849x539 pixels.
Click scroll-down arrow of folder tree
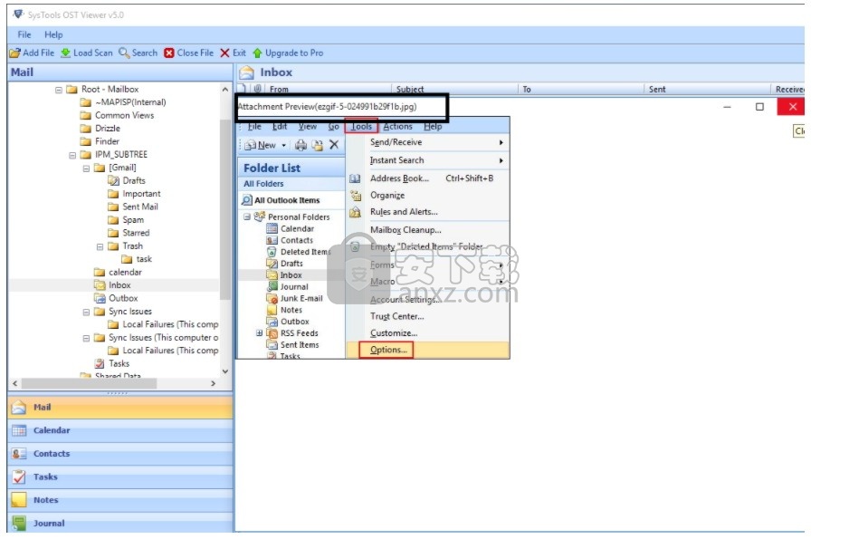(x=225, y=371)
